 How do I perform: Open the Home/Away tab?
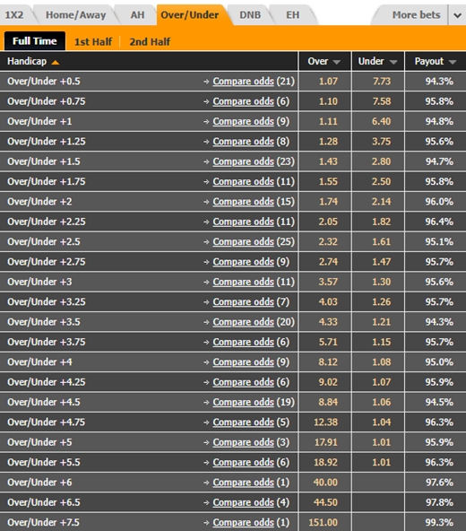coord(76,15)
